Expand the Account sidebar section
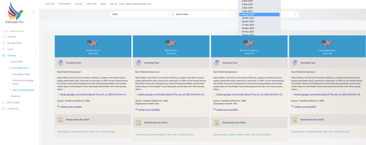 (x=36, y=37)
